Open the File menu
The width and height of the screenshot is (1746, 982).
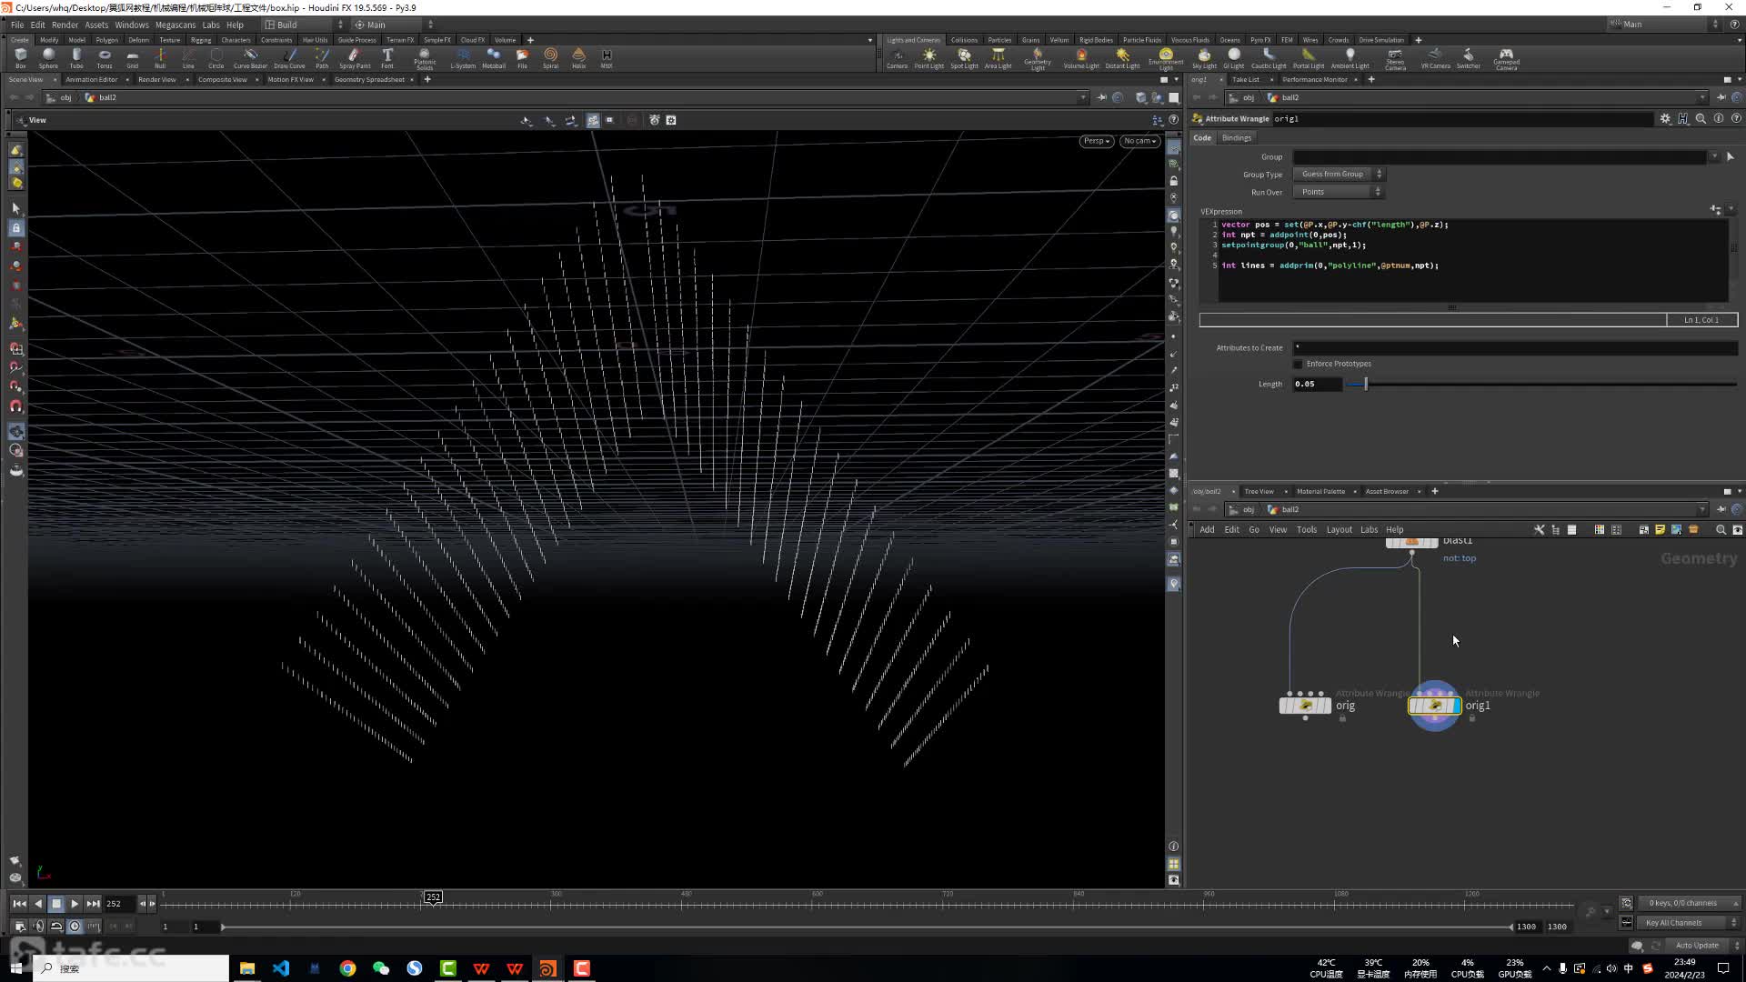(17, 25)
